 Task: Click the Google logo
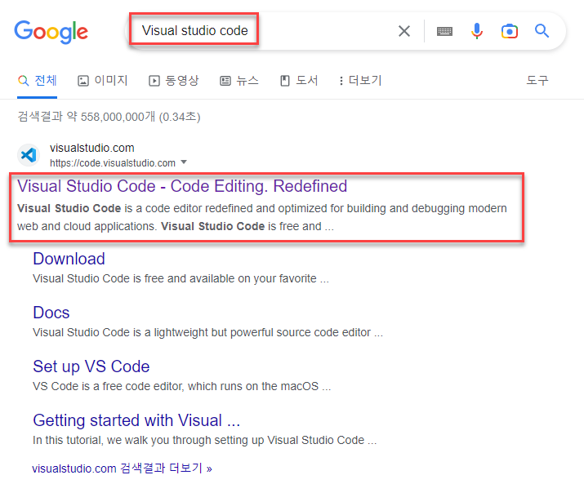tap(51, 31)
